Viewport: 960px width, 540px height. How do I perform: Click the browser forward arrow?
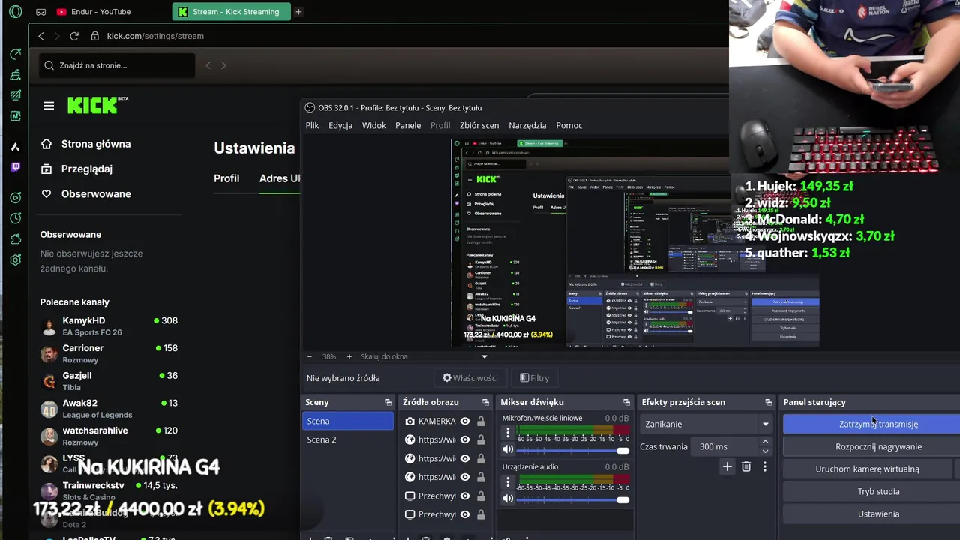point(57,36)
